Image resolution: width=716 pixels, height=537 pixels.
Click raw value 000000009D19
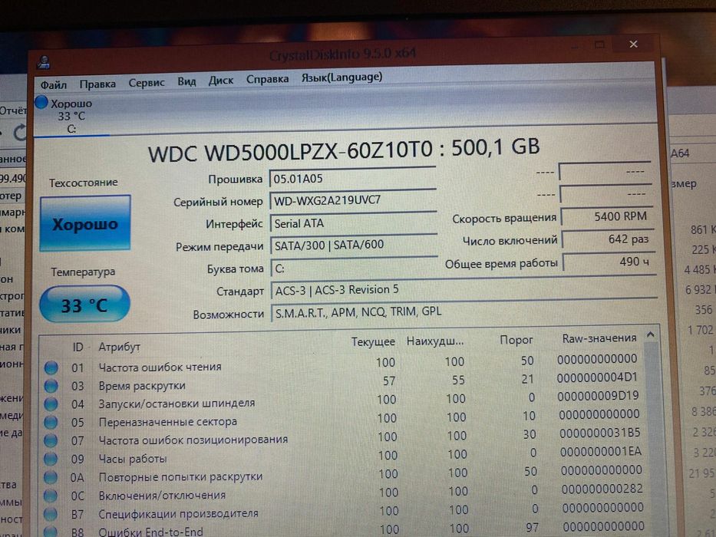(599, 396)
